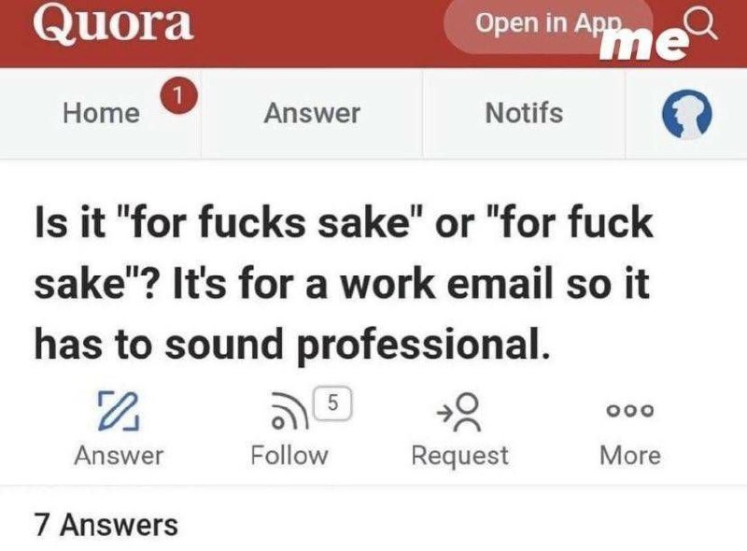
Task: Click the Request label
Action: pos(459,455)
